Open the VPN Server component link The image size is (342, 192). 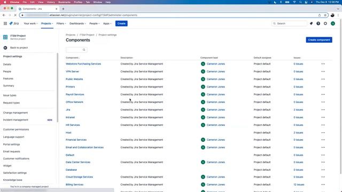73,71
